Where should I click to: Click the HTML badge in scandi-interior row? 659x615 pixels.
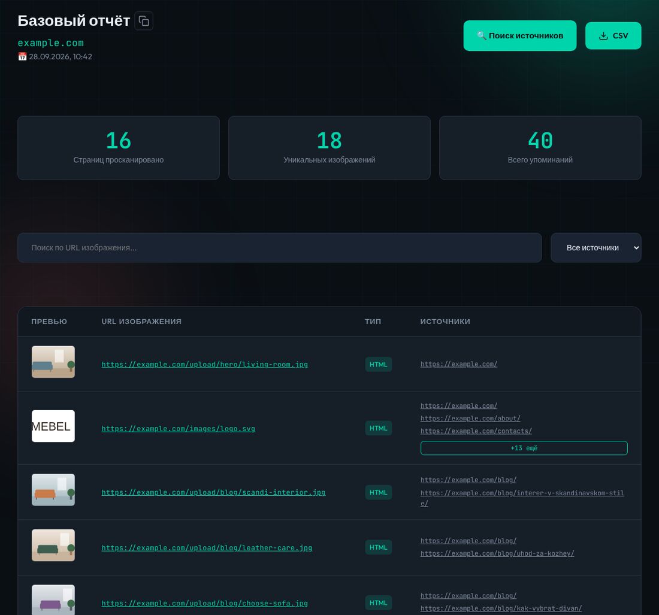(x=378, y=492)
